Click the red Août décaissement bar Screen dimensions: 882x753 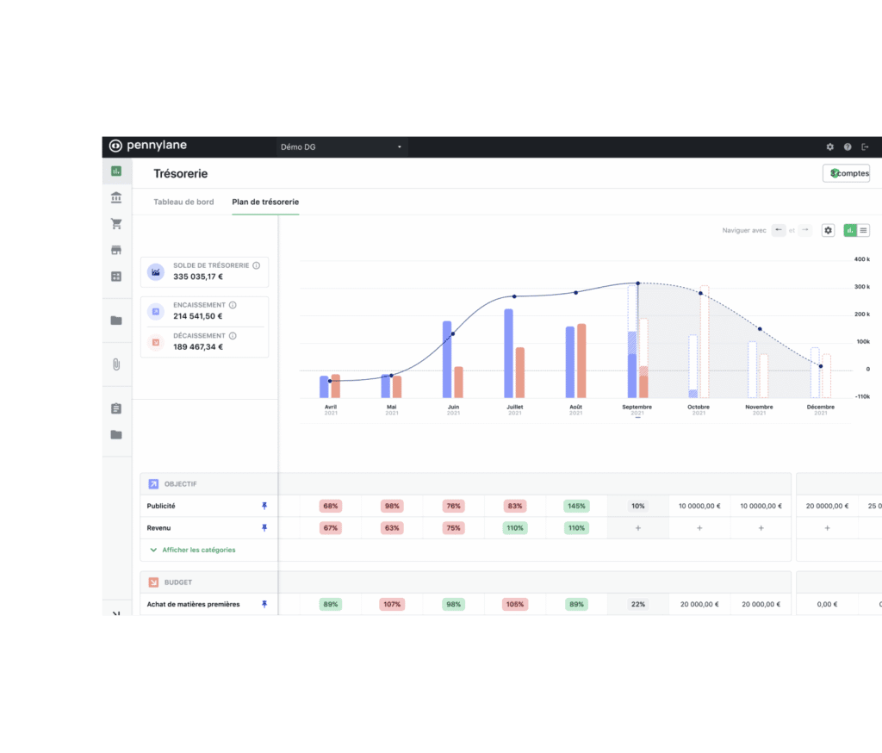(581, 361)
